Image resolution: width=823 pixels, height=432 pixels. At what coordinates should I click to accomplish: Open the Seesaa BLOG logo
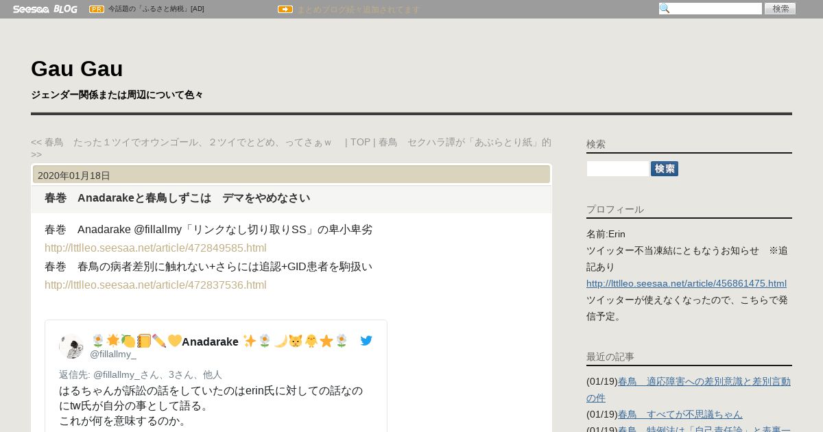click(45, 9)
